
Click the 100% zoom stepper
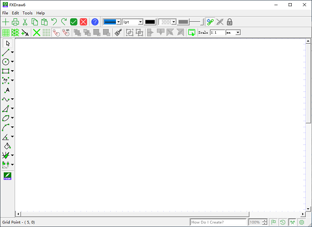pyautogui.click(x=265, y=222)
